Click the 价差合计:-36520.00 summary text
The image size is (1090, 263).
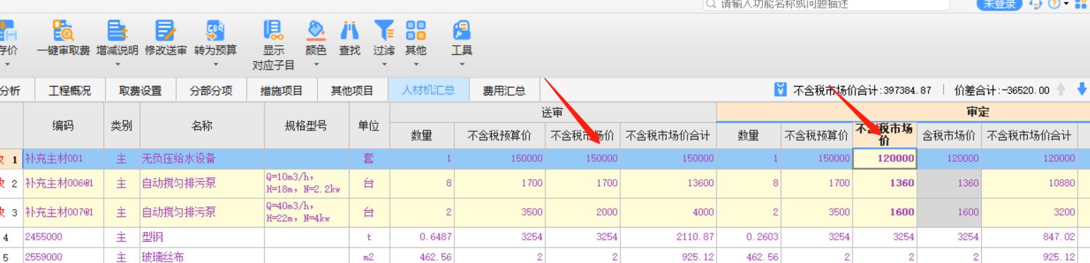(x=1002, y=90)
